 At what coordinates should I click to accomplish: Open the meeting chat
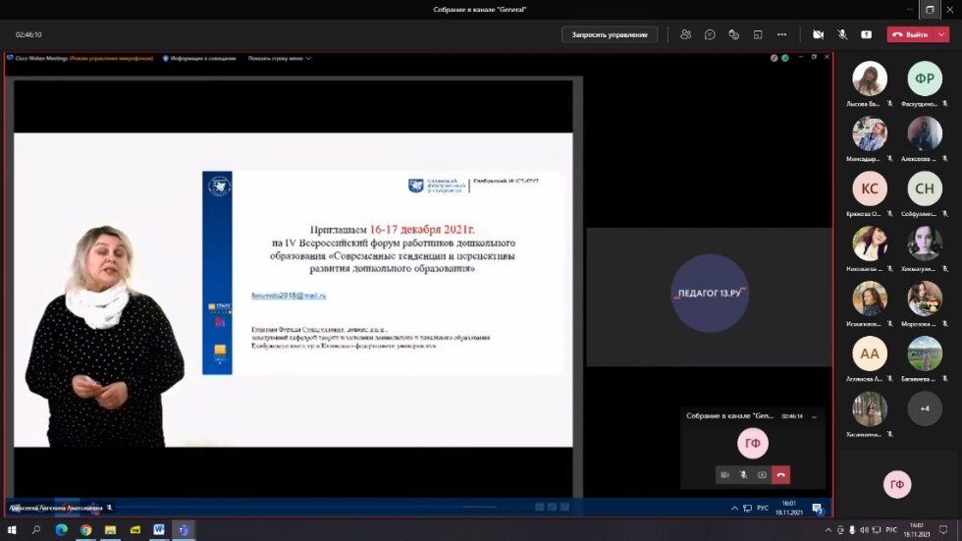710,34
